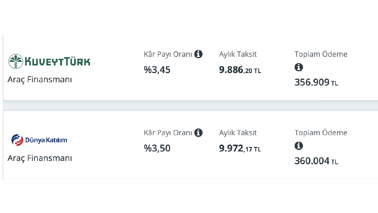This screenshot has width=378, height=213.
Task: Click monthly installment 9.972,17 TL
Action: pos(240,149)
